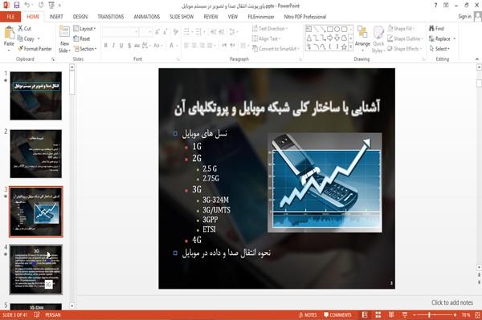Click Convert to SmartArt
Image resolution: width=482 pixels, height=320 pixels.
point(276,49)
